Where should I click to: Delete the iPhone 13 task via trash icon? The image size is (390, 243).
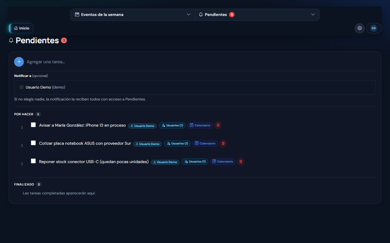pyautogui.click(x=218, y=125)
